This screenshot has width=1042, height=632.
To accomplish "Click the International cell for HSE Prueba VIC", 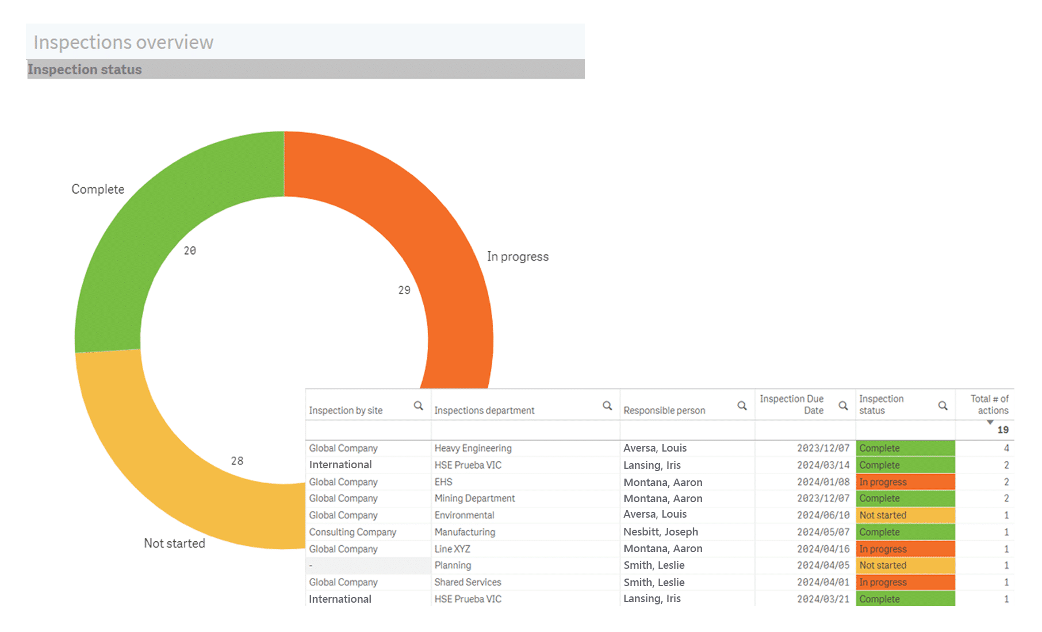I will pyautogui.click(x=340, y=464).
